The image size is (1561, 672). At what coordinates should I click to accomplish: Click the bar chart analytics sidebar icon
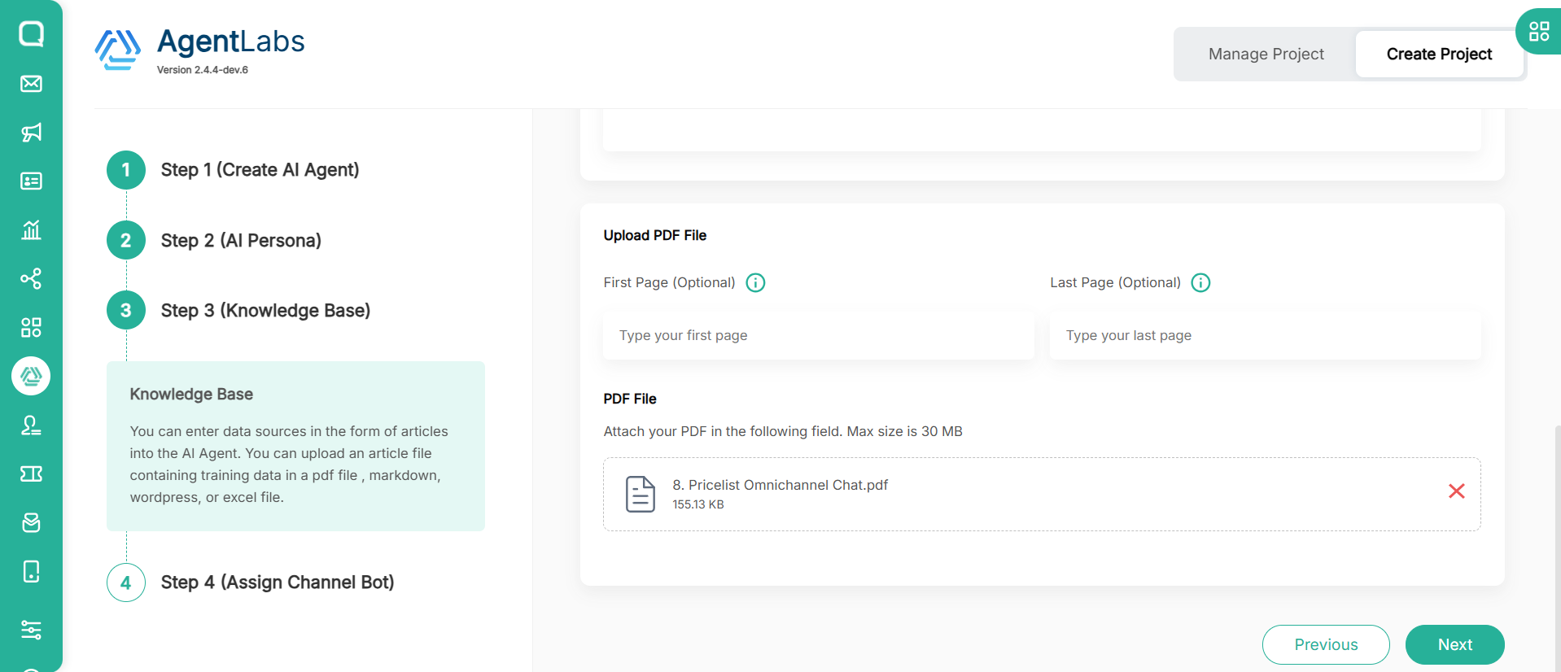(x=31, y=230)
